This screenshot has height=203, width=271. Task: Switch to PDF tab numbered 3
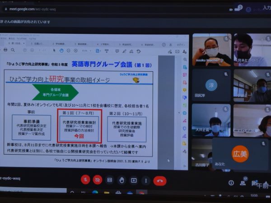tap(81, 44)
